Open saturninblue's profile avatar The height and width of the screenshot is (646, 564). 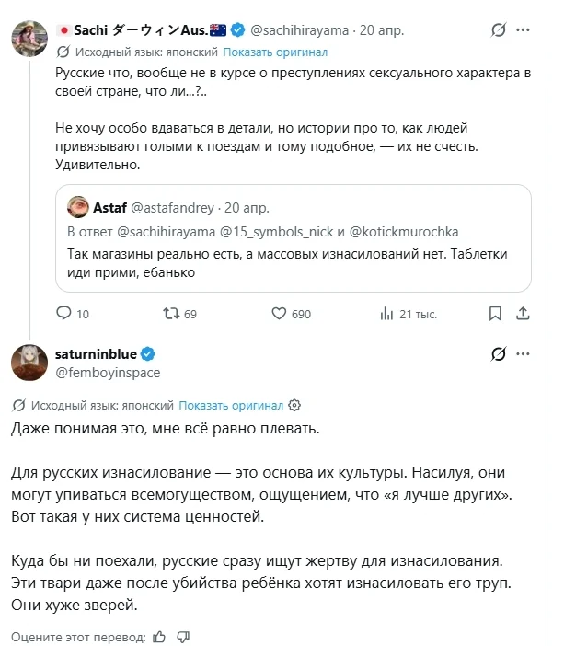29,363
